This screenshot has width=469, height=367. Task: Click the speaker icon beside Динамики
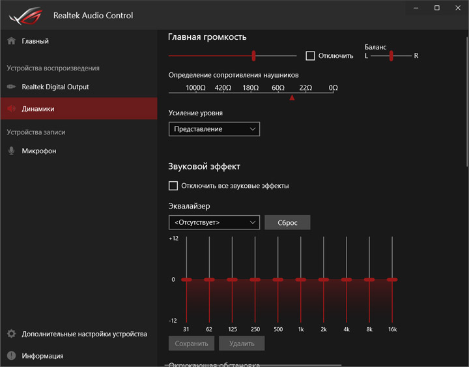[x=11, y=108]
